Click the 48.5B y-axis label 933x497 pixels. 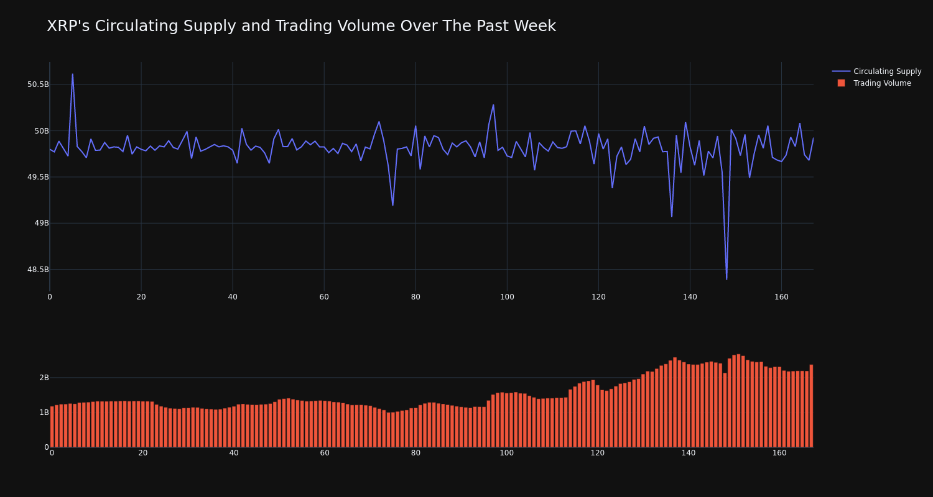click(x=38, y=270)
